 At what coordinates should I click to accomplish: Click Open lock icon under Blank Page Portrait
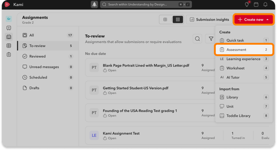click(105, 70)
